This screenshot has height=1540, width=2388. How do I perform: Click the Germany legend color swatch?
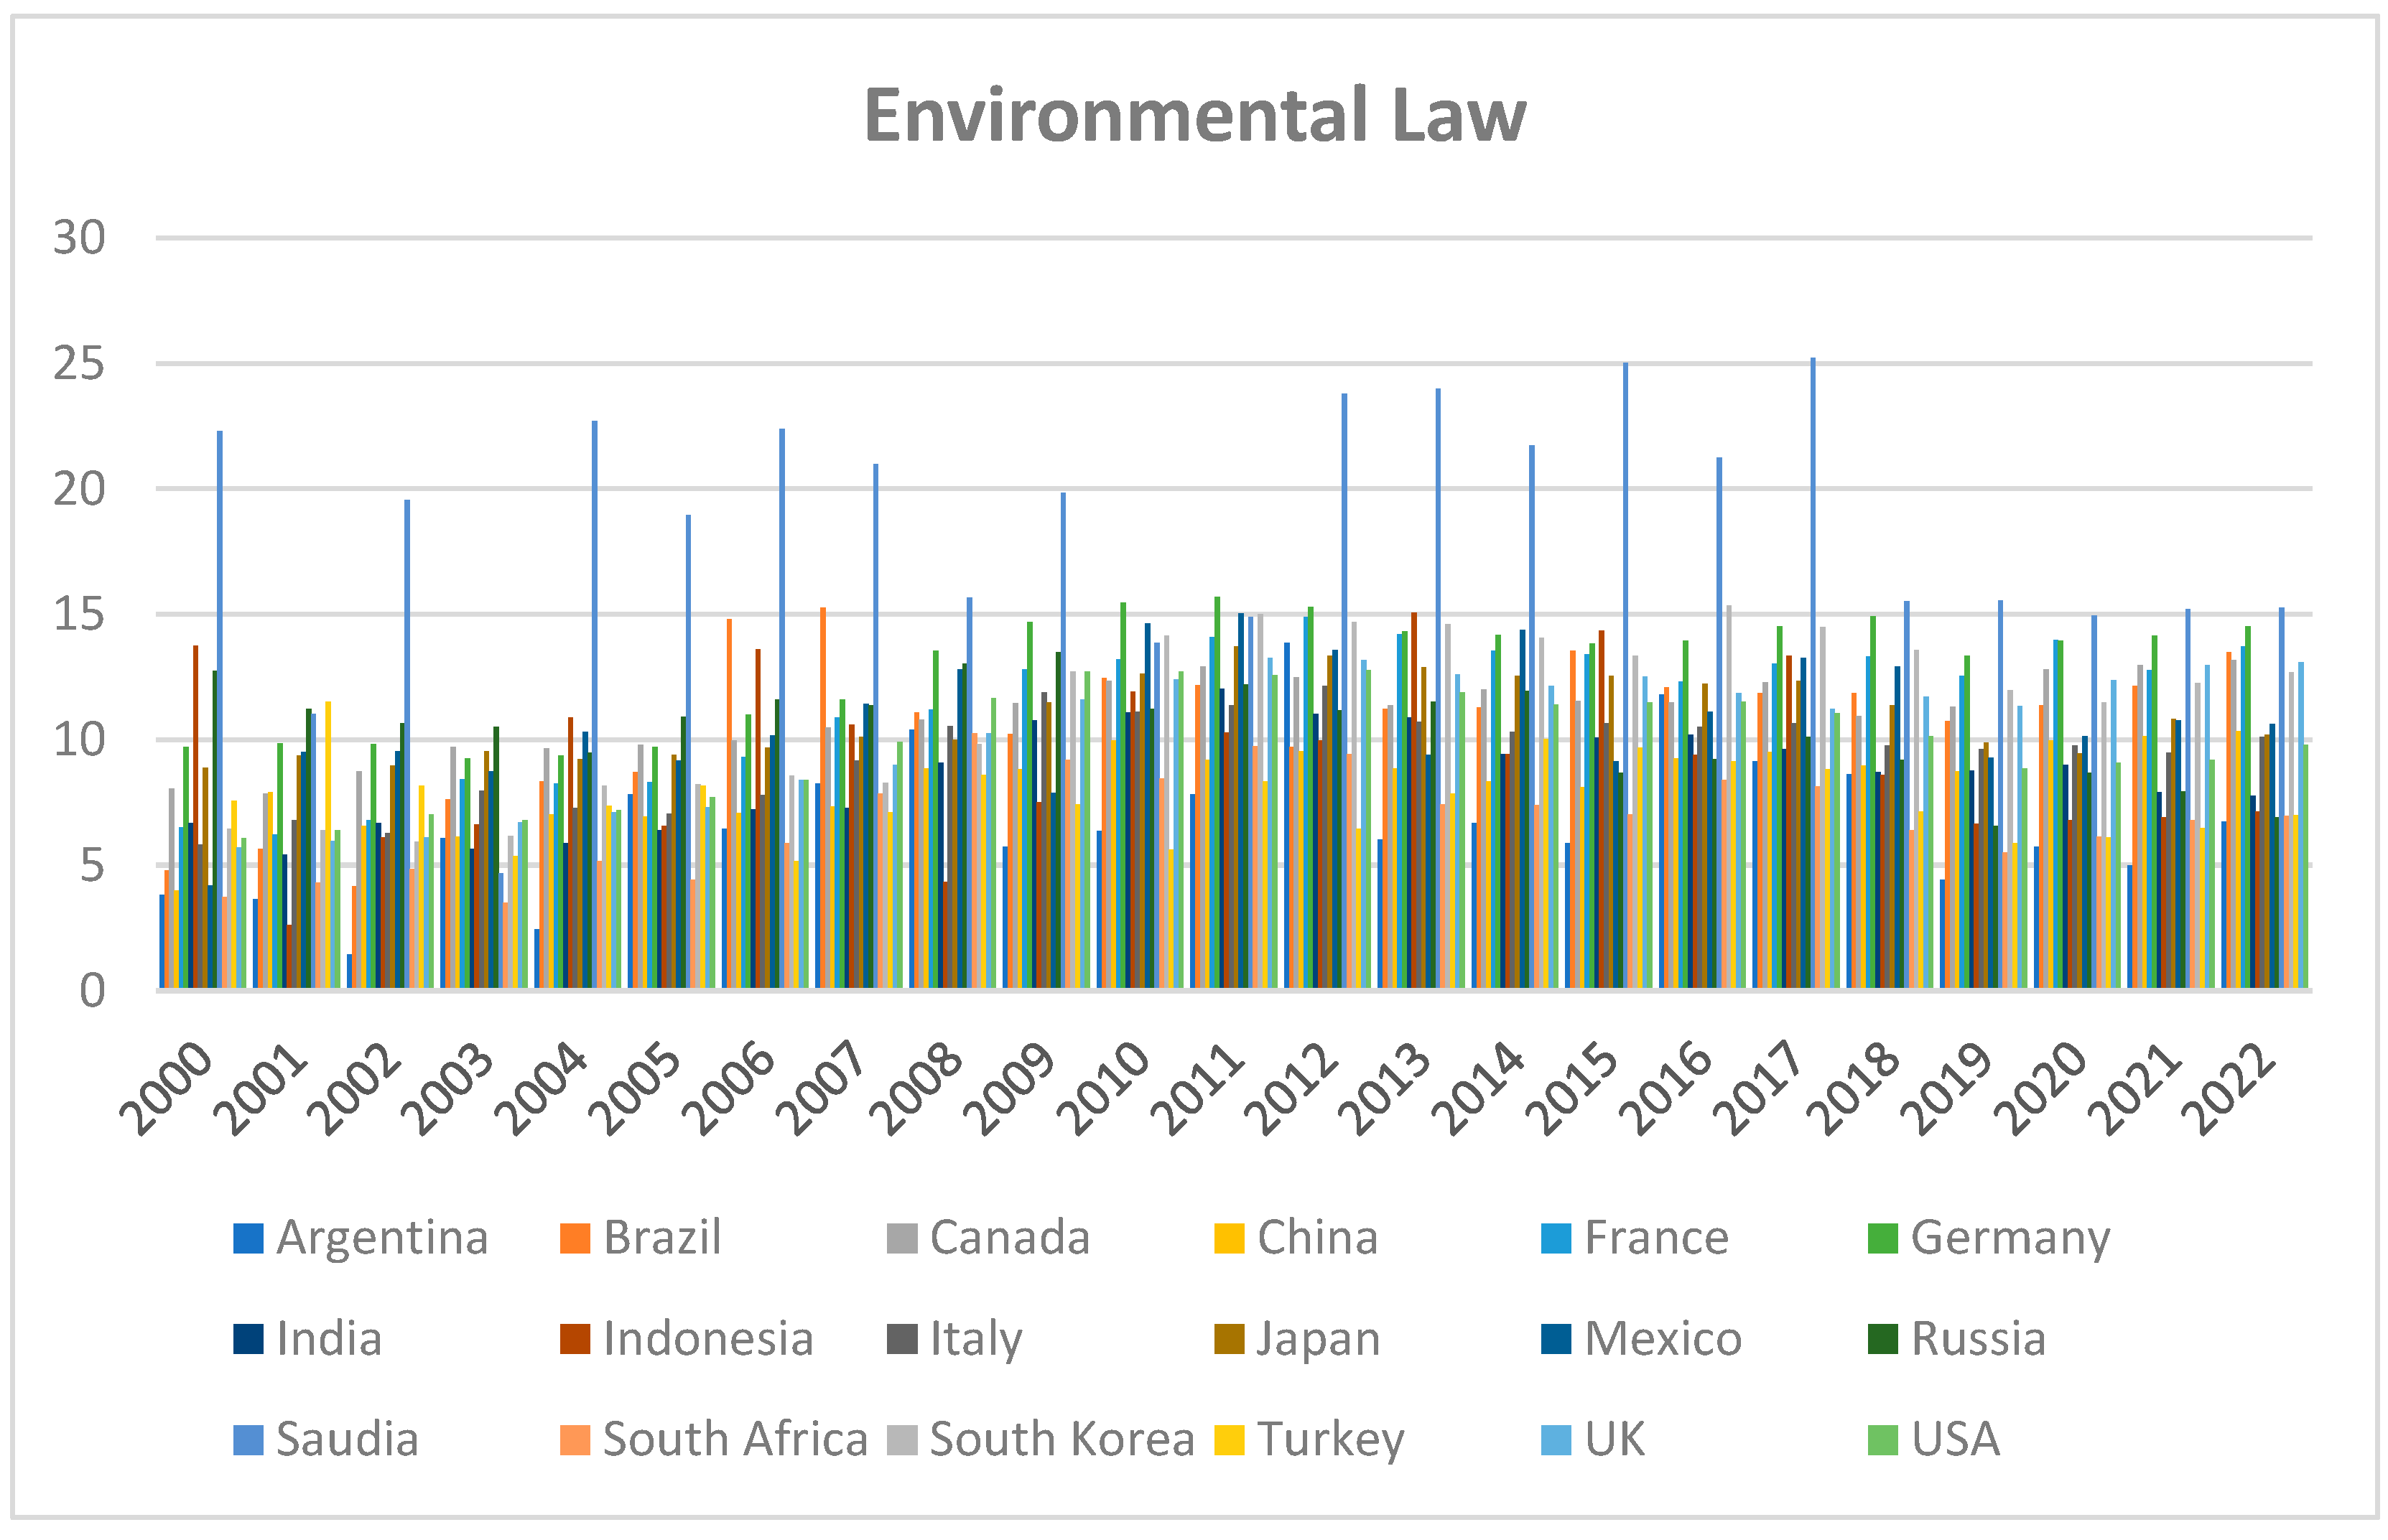coord(1883,1238)
